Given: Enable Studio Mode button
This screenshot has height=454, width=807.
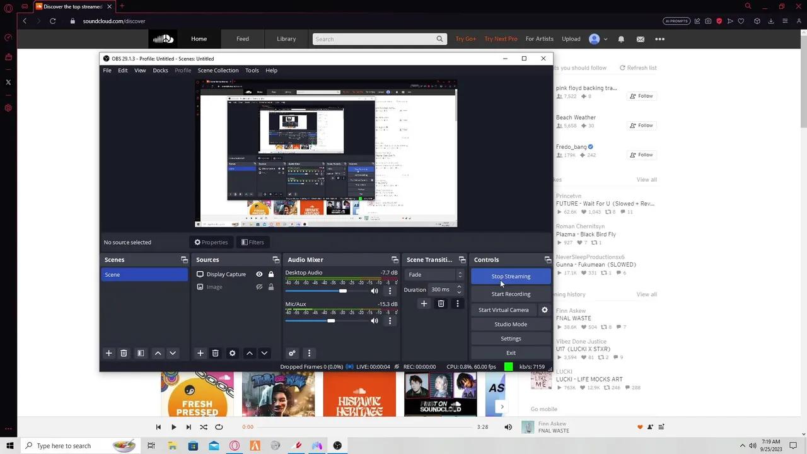Looking at the screenshot, I should point(511,324).
